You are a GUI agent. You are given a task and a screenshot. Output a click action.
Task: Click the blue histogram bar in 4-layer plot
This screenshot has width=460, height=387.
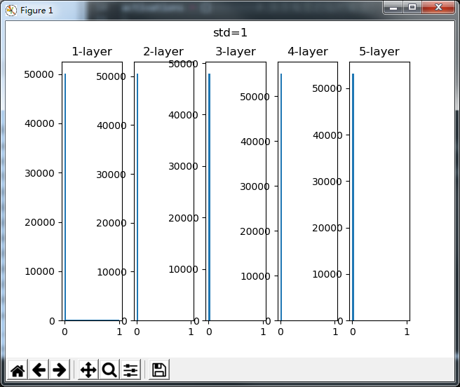281,197
